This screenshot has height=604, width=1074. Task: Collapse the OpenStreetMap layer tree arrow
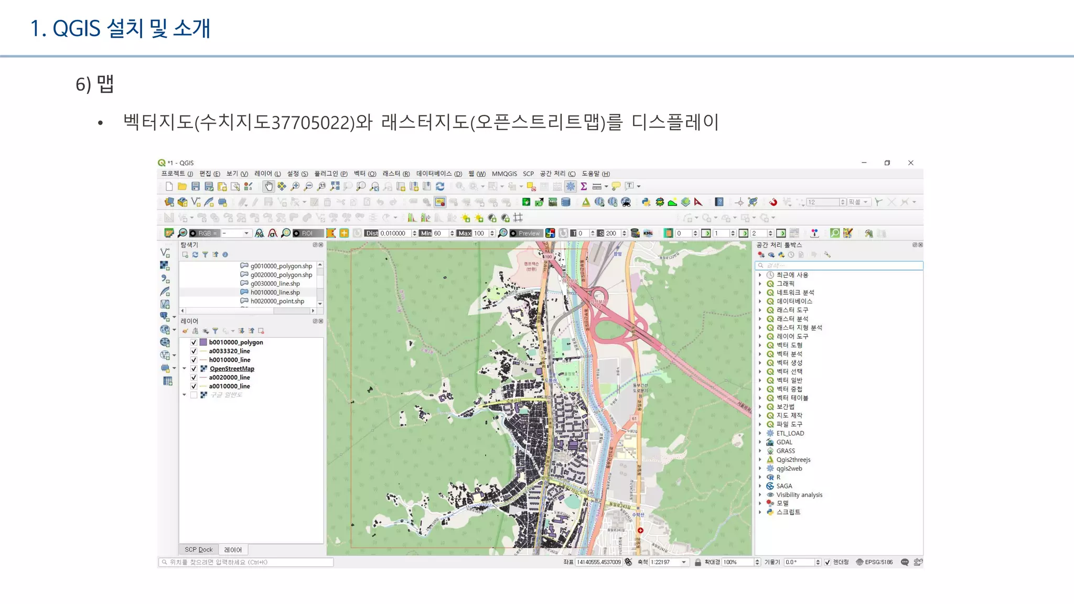pyautogui.click(x=185, y=369)
